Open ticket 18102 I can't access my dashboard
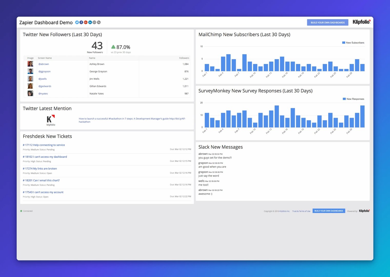390x277 pixels. (45, 157)
